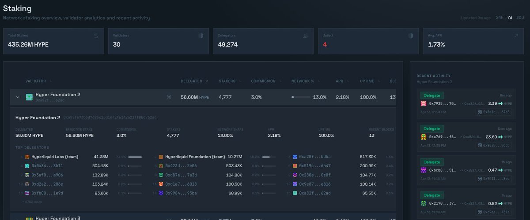530x220 pixels.
Task: Click the avatar icon of Hyperliquid Foundation (team)
Action: click(161, 157)
